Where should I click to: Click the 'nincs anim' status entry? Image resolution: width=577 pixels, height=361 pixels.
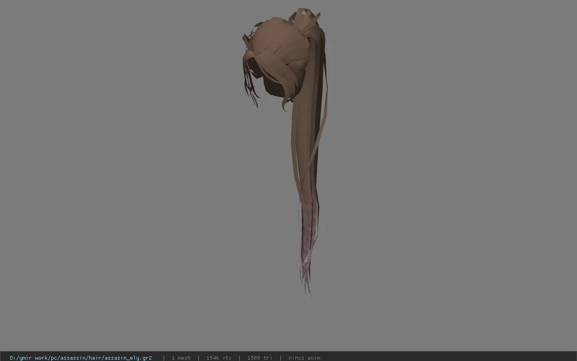click(304, 358)
